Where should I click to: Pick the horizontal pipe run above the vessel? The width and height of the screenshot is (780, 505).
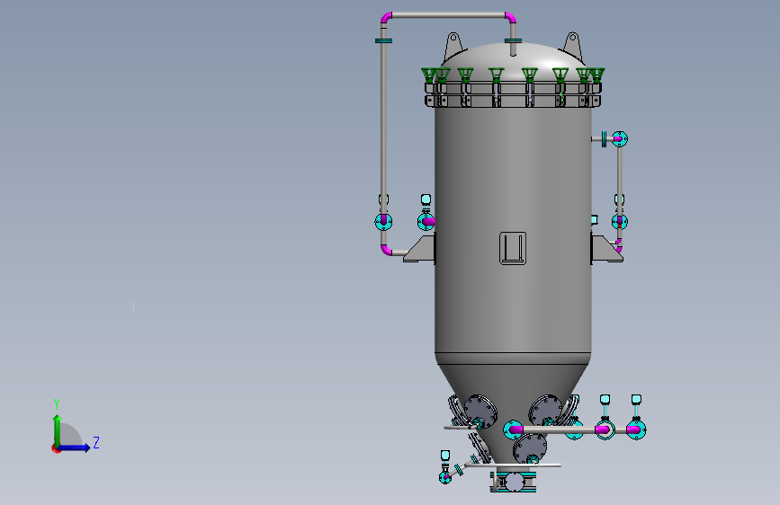448,15
